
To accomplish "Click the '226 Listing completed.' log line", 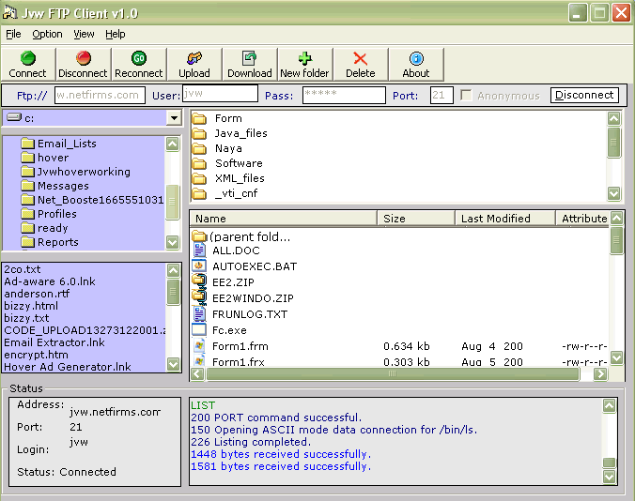I will click(x=251, y=442).
